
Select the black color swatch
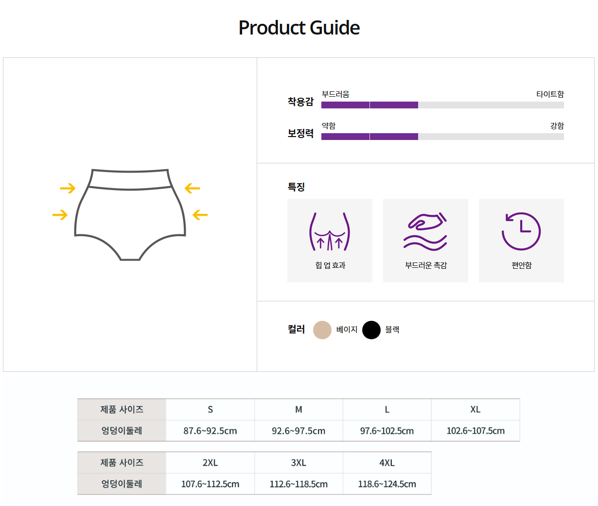click(x=371, y=330)
